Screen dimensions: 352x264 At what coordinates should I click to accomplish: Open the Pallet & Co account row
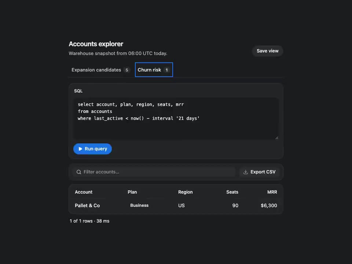176,206
